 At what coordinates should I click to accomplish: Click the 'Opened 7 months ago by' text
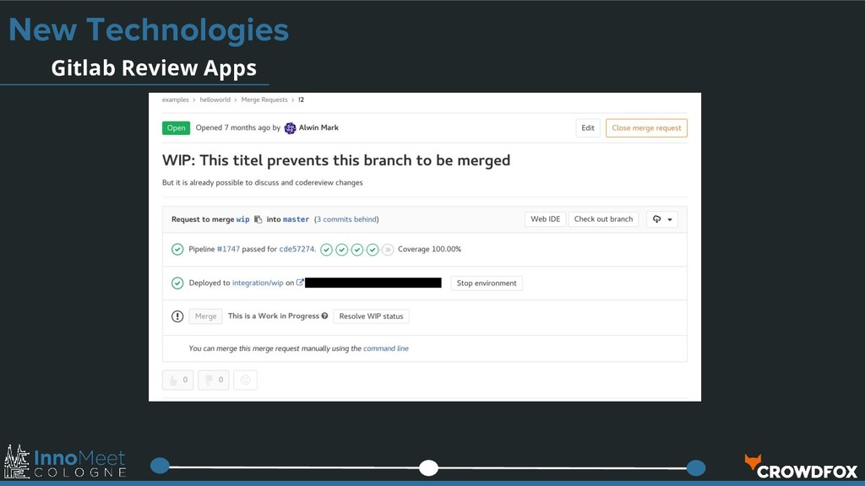238,127
